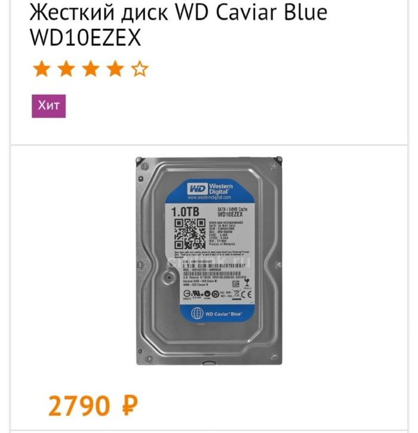Click the WD Caviar Blue text on drive
Viewport: 418px width, 433px height.
tap(223, 314)
